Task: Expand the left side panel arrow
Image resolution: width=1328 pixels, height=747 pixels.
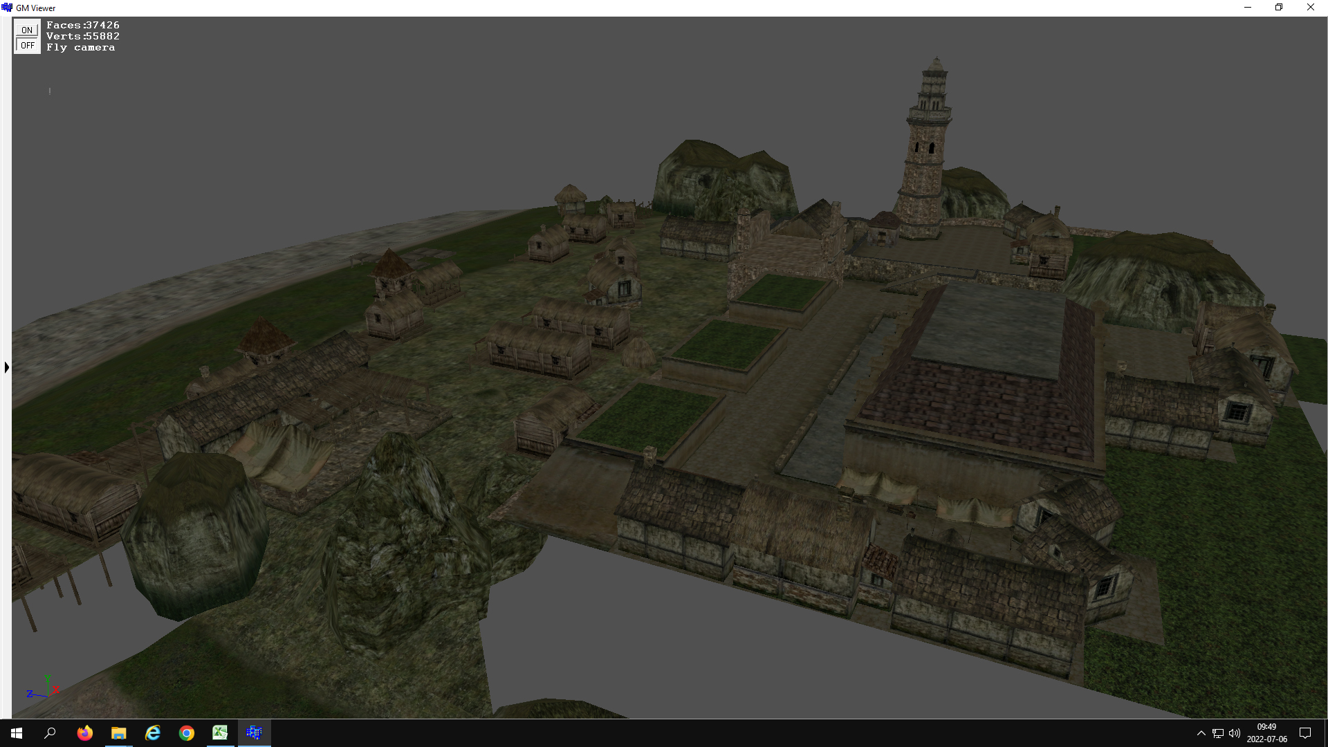Action: click(x=6, y=367)
